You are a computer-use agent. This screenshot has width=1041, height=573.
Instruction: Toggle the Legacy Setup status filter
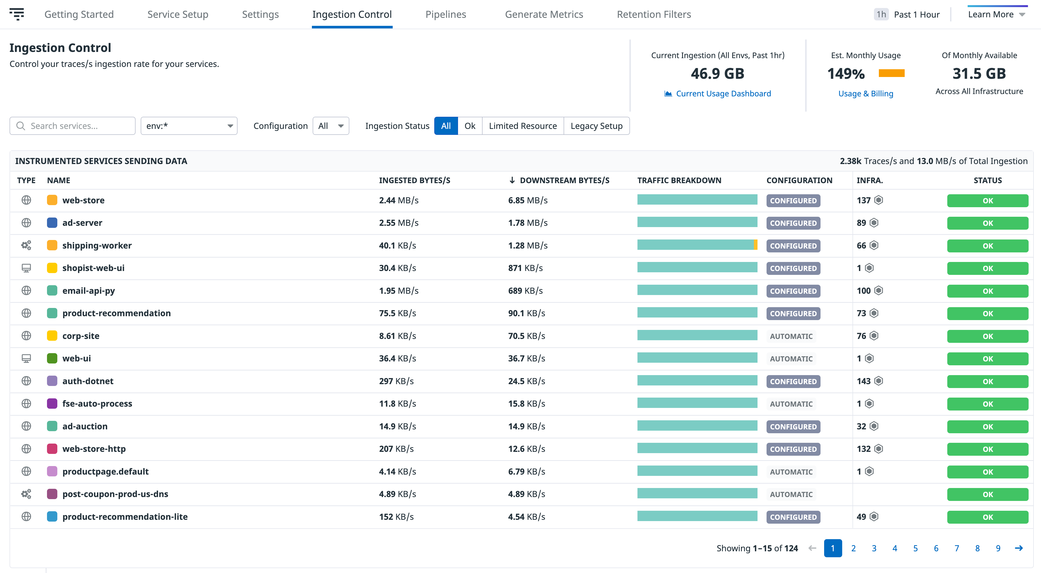point(596,125)
